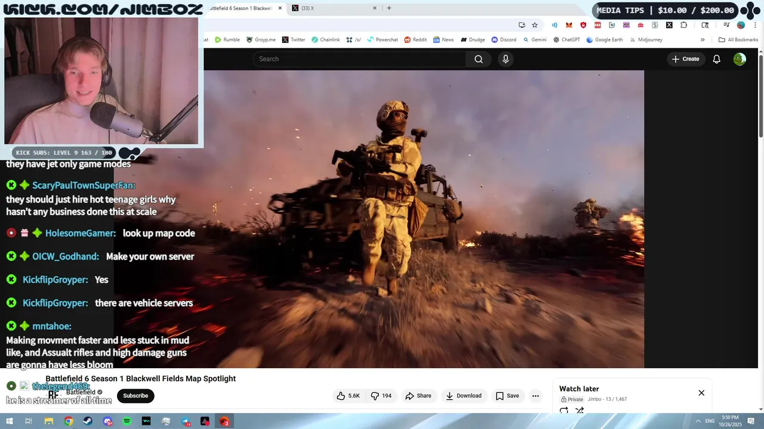This screenshot has width=764, height=429.
Task: Open the ChatGPT bookmark
Action: (x=566, y=40)
